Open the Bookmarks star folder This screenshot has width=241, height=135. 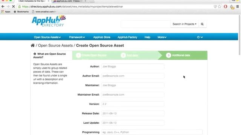(x=21, y=12)
